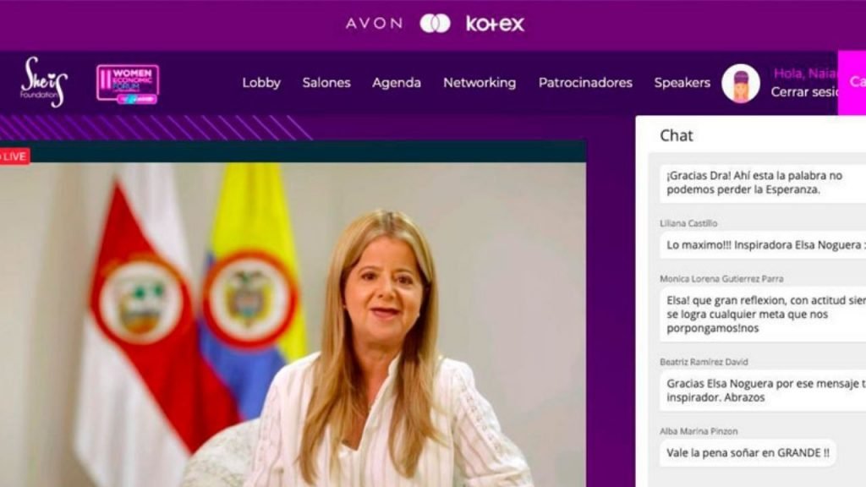Click Beatriz Ramirez David's name in chat
This screenshot has width=866, height=487.
tap(704, 362)
